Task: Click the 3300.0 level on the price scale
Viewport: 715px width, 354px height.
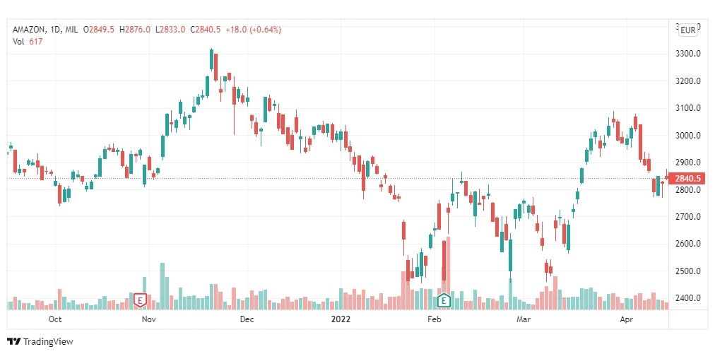Action: tap(687, 54)
